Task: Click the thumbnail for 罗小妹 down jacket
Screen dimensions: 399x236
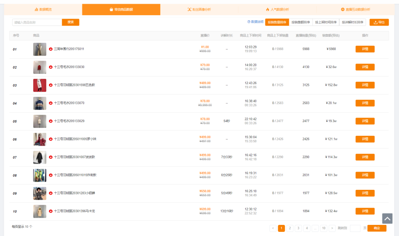Action: click(40, 139)
